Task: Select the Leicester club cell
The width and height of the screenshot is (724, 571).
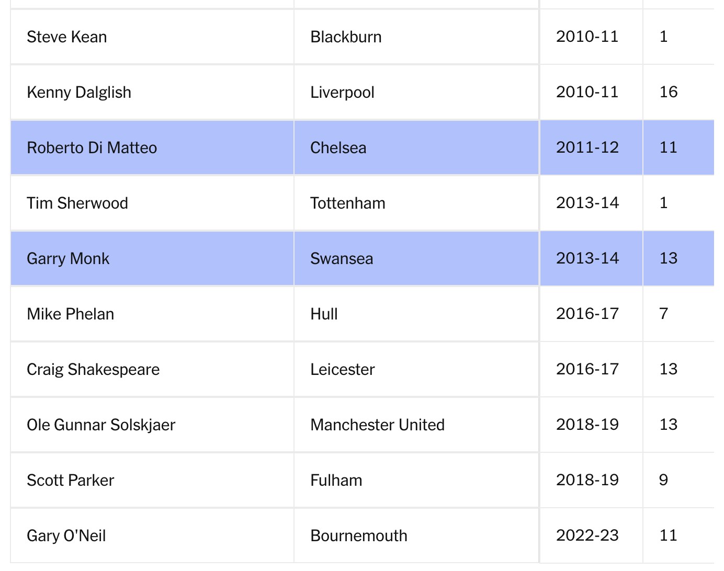Action: 342,370
